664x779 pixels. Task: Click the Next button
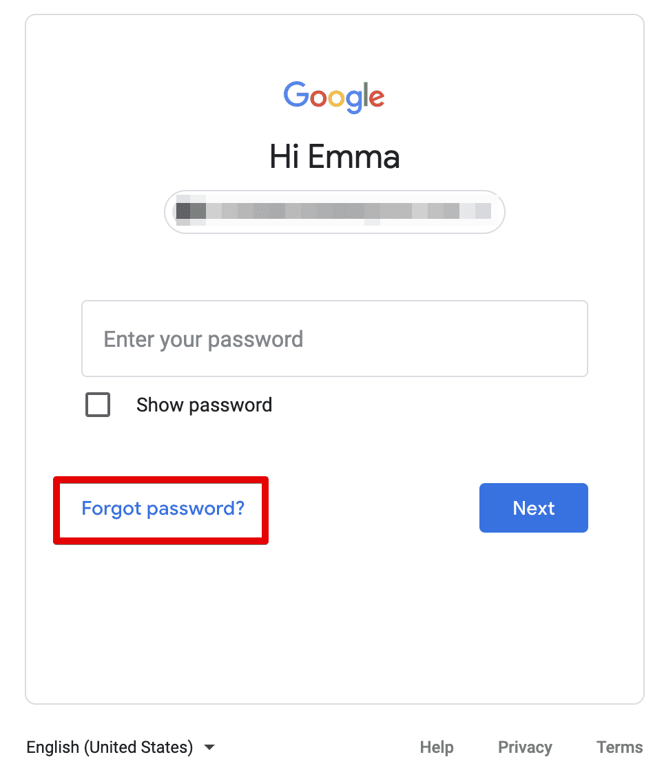[533, 508]
